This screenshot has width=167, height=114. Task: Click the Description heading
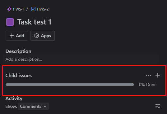pyautogui.click(x=18, y=51)
